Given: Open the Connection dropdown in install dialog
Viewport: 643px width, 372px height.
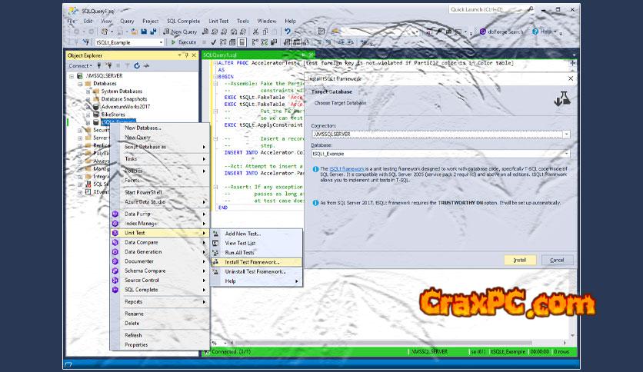Looking at the screenshot, I should pyautogui.click(x=566, y=134).
